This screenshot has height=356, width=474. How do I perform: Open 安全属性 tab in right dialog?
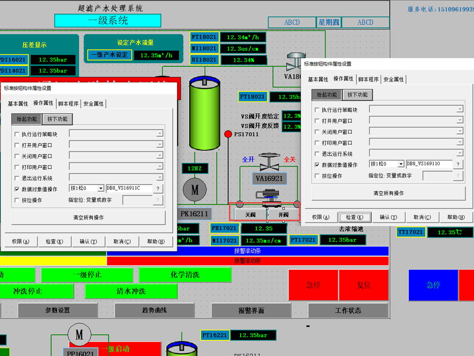tap(393, 80)
